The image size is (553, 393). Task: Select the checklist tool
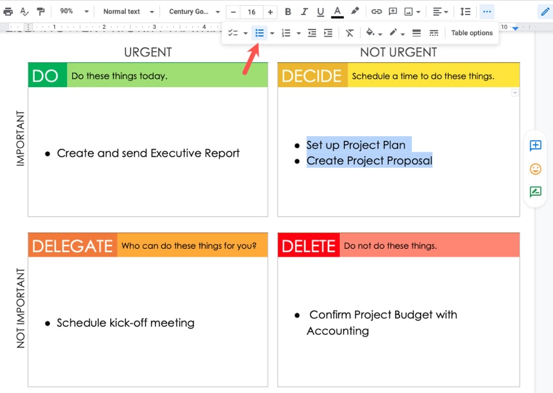233,32
